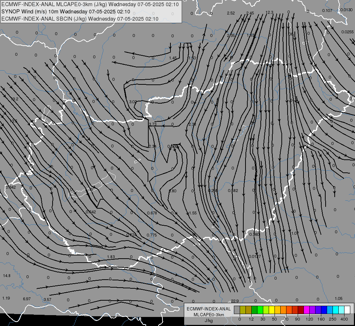
Task: Click the legend tick label 50
Action: click(x=274, y=319)
